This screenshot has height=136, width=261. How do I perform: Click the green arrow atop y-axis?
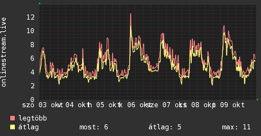[x=40, y=3]
